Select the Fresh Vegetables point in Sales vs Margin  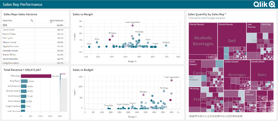click(132, 25)
